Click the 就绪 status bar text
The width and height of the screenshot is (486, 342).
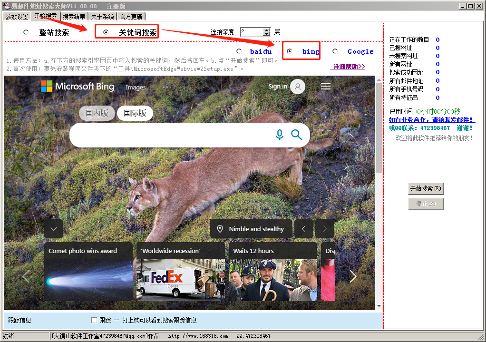click(x=8, y=336)
